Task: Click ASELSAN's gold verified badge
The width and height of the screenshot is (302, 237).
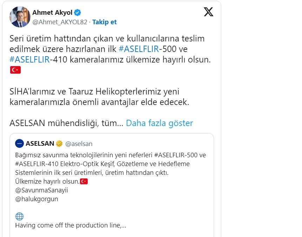Action: point(60,144)
